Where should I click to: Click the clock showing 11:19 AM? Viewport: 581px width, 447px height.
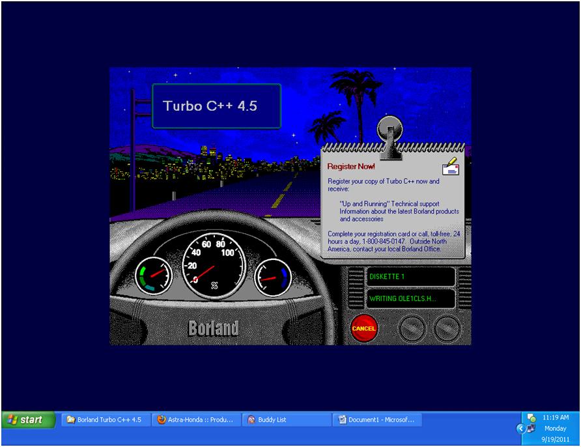558,418
